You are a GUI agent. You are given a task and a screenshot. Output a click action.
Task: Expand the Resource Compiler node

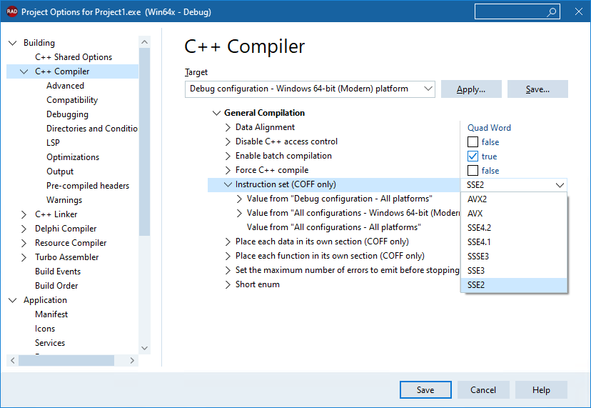[x=24, y=243]
